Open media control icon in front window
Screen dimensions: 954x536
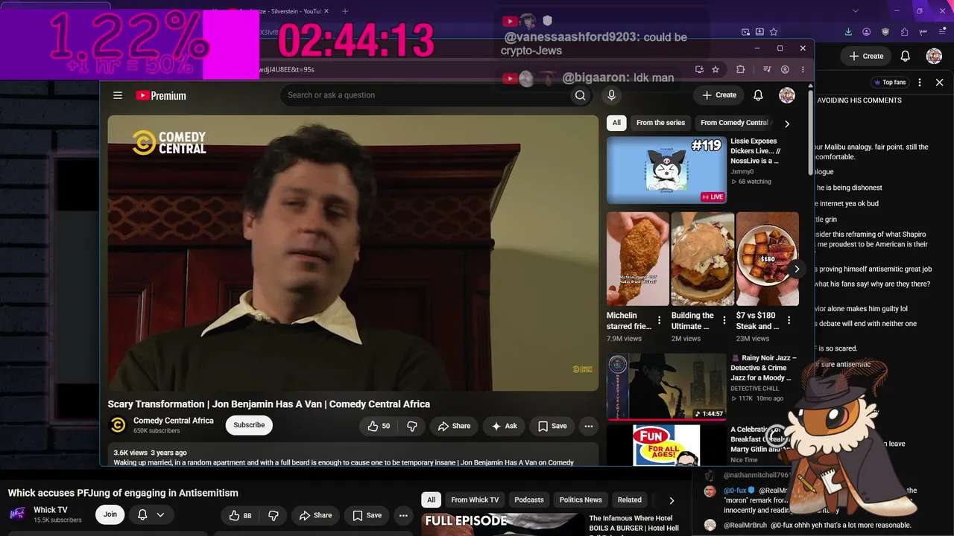767,69
